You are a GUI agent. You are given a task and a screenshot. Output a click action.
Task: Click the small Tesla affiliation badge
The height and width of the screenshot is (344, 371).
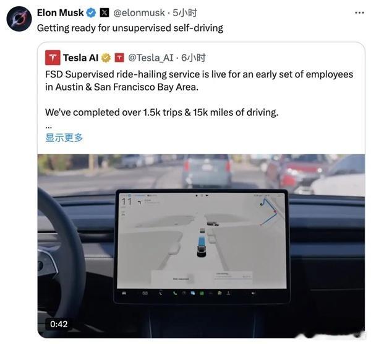tap(119, 58)
